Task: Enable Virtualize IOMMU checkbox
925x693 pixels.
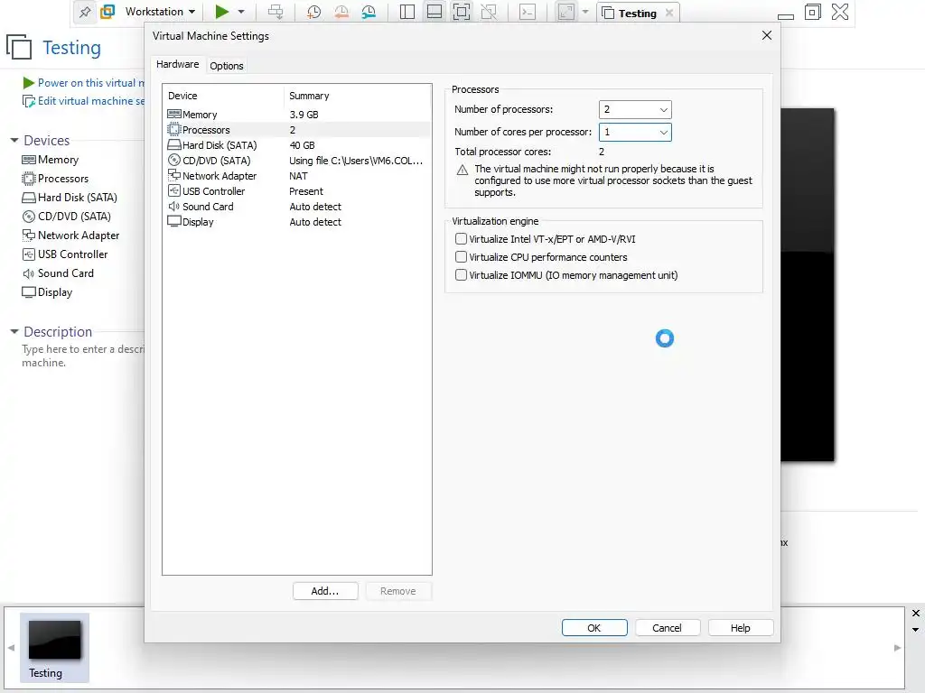Action: pyautogui.click(x=462, y=274)
